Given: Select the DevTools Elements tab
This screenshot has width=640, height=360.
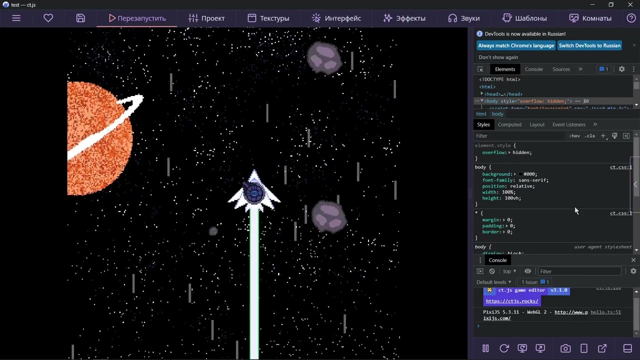Looking at the screenshot, I should [505, 69].
